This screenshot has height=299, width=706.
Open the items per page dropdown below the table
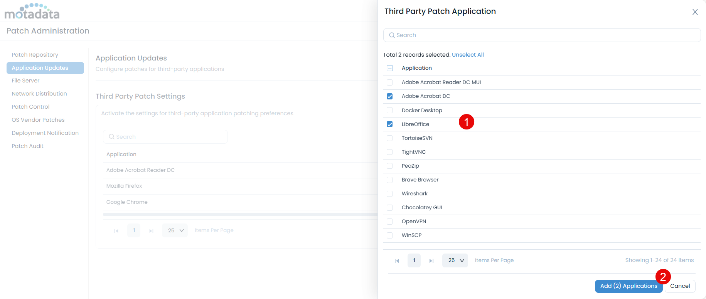pos(175,230)
